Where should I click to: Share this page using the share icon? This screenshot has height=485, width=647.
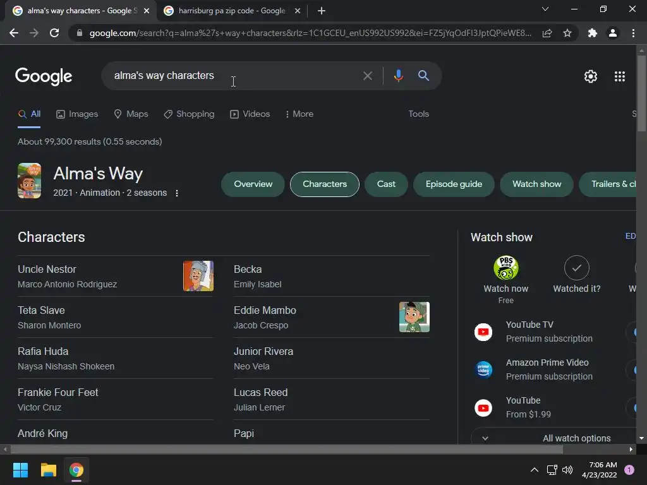pos(547,33)
